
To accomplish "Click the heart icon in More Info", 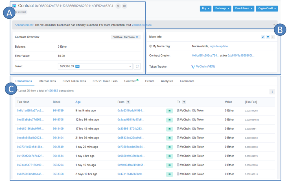I will tap(268, 37).
